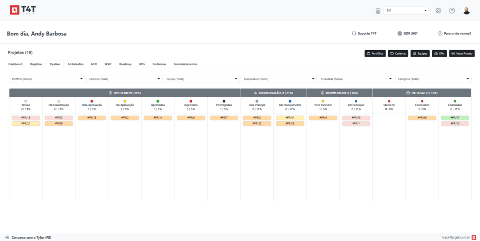The height and width of the screenshot is (241, 480).
Task: Click the headset icon for Suporte T4T
Action: coord(354,34)
